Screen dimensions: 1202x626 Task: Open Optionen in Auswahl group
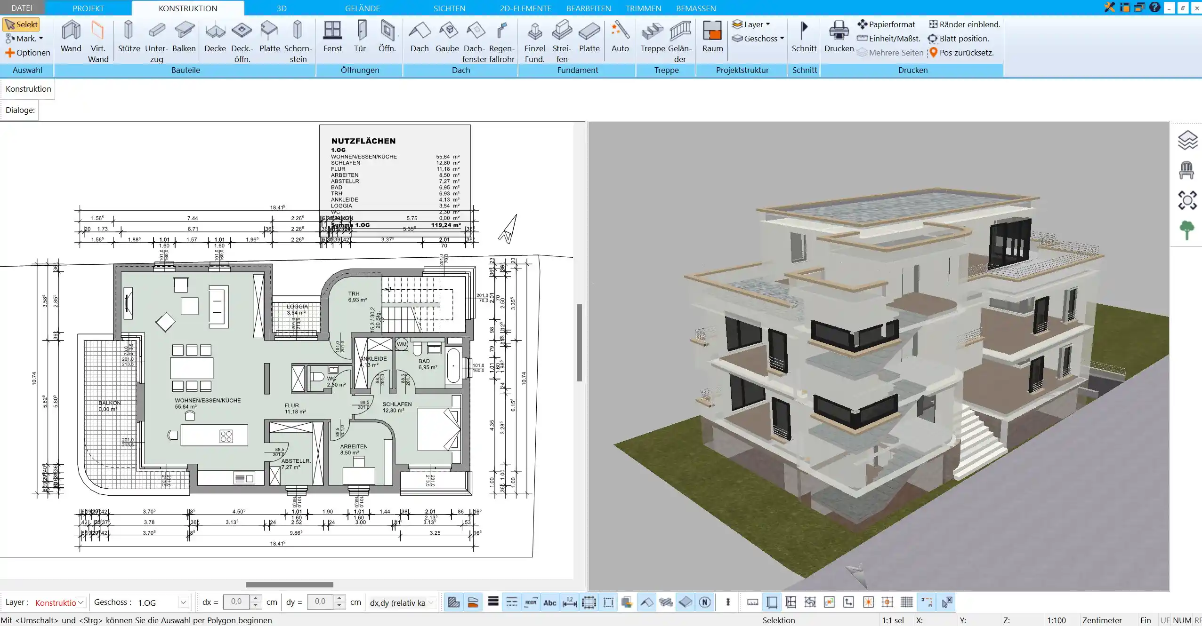28,53
